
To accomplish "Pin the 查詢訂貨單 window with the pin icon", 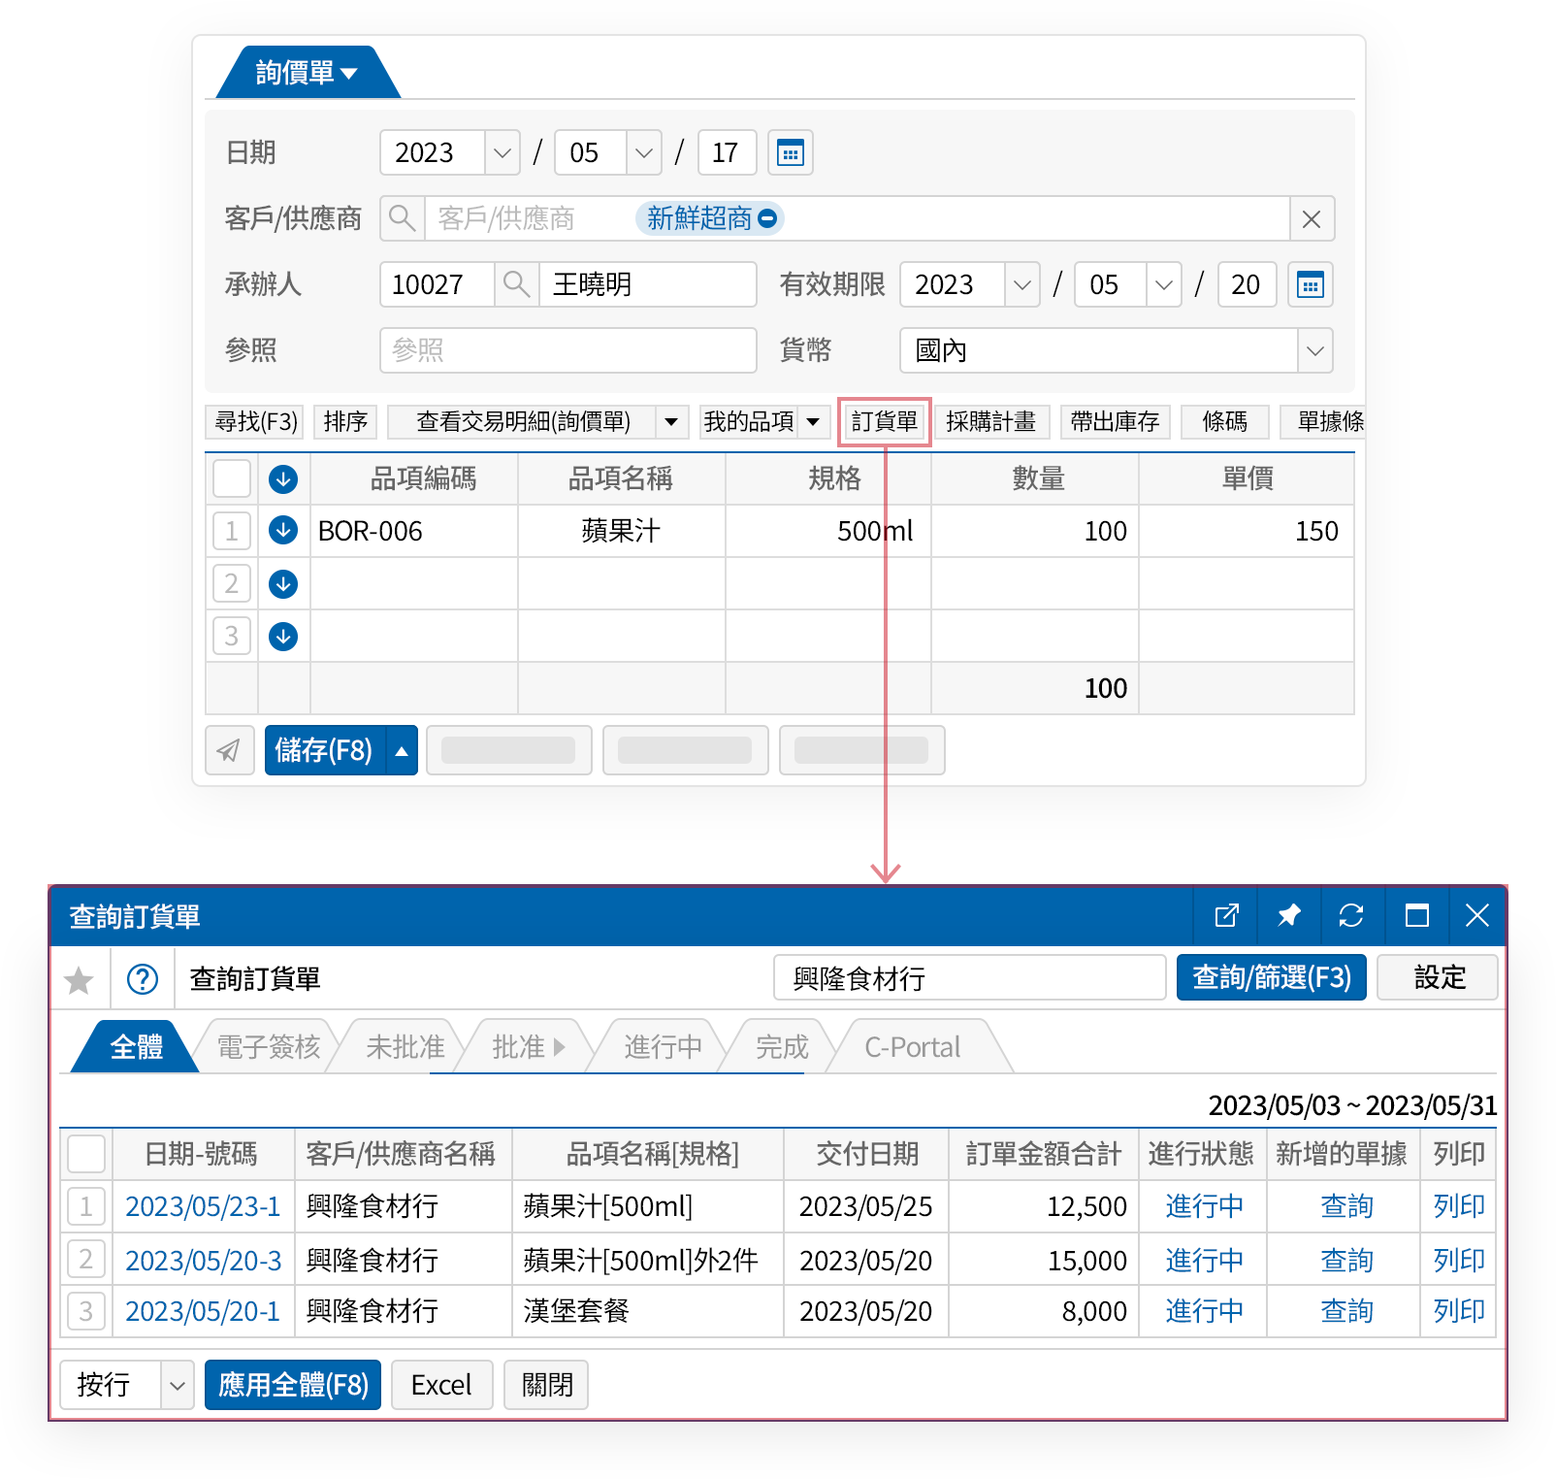I will [1288, 915].
